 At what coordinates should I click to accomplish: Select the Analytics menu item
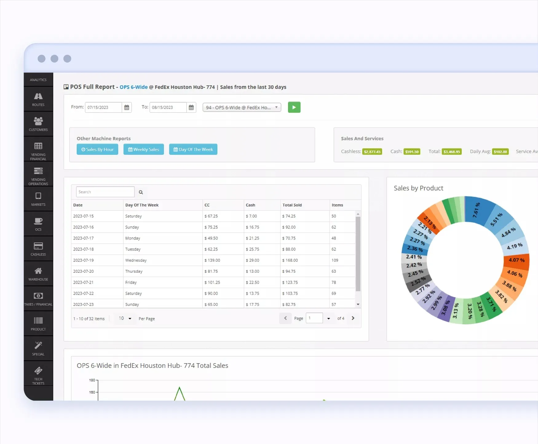pos(38,80)
